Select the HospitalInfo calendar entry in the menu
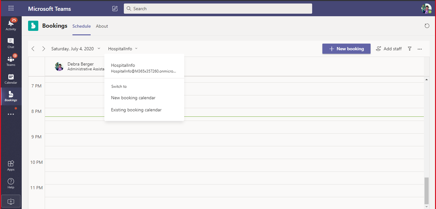This screenshot has height=209, width=436. coord(144,68)
